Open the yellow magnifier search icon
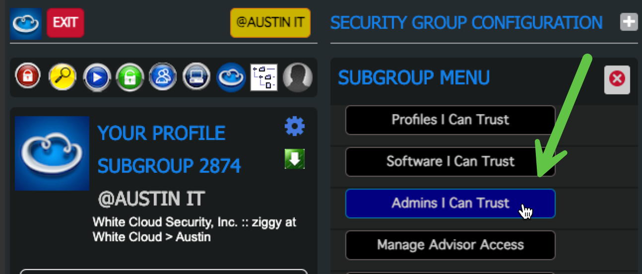Image resolution: width=642 pixels, height=274 pixels. [63, 77]
